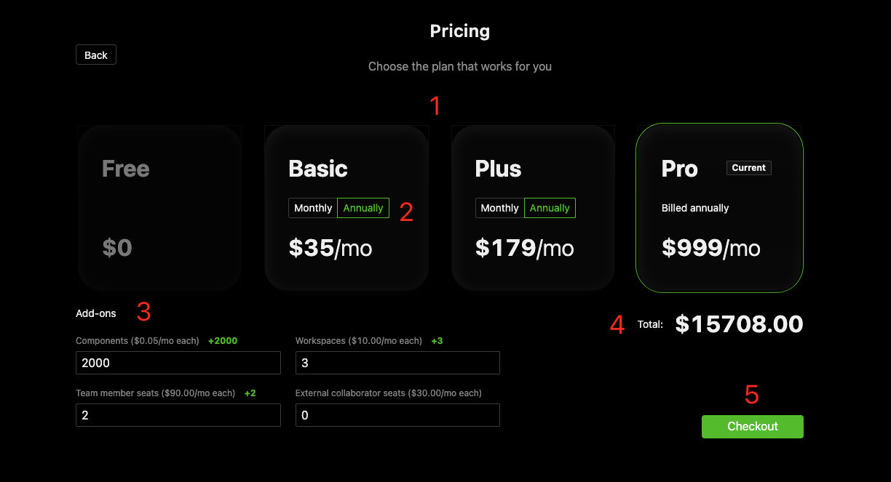The width and height of the screenshot is (891, 482).
Task: Click the +2000 components indicator
Action: coord(223,341)
